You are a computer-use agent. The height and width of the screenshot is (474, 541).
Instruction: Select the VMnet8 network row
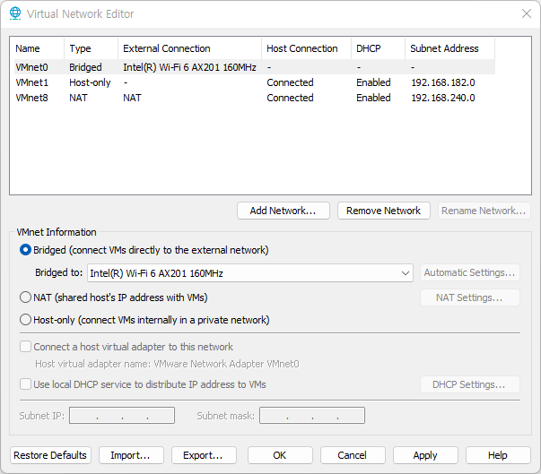(255, 98)
